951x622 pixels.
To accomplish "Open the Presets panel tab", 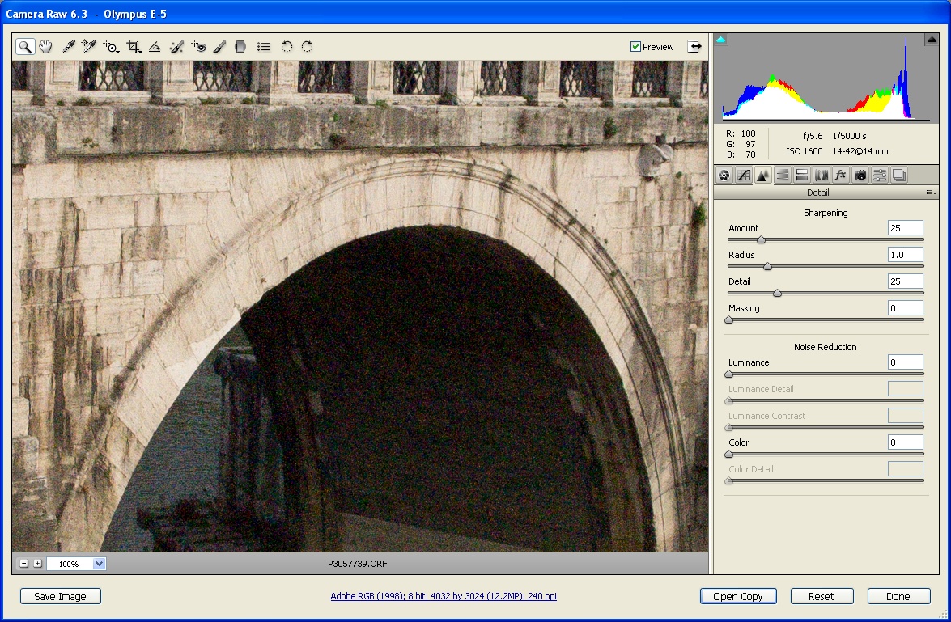I will point(880,176).
